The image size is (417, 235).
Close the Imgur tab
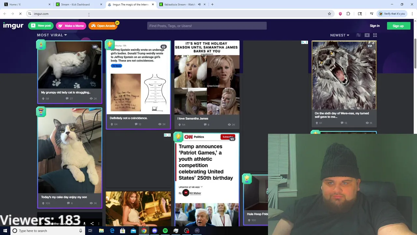[x=153, y=4]
